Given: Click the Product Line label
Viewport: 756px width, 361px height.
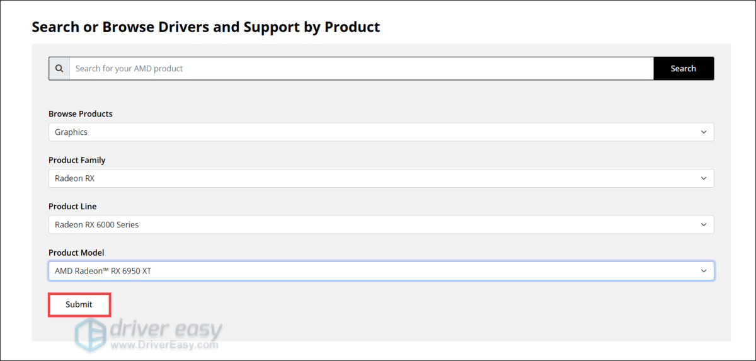Looking at the screenshot, I should (72, 206).
